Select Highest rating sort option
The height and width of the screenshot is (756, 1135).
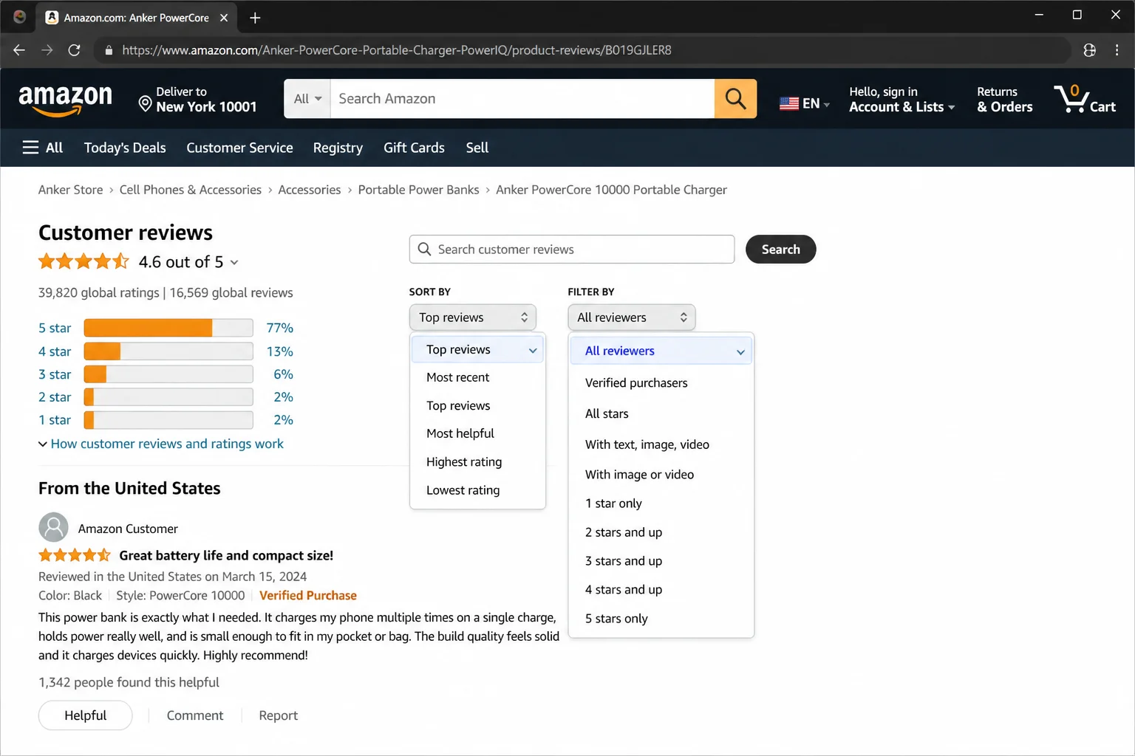click(x=464, y=462)
